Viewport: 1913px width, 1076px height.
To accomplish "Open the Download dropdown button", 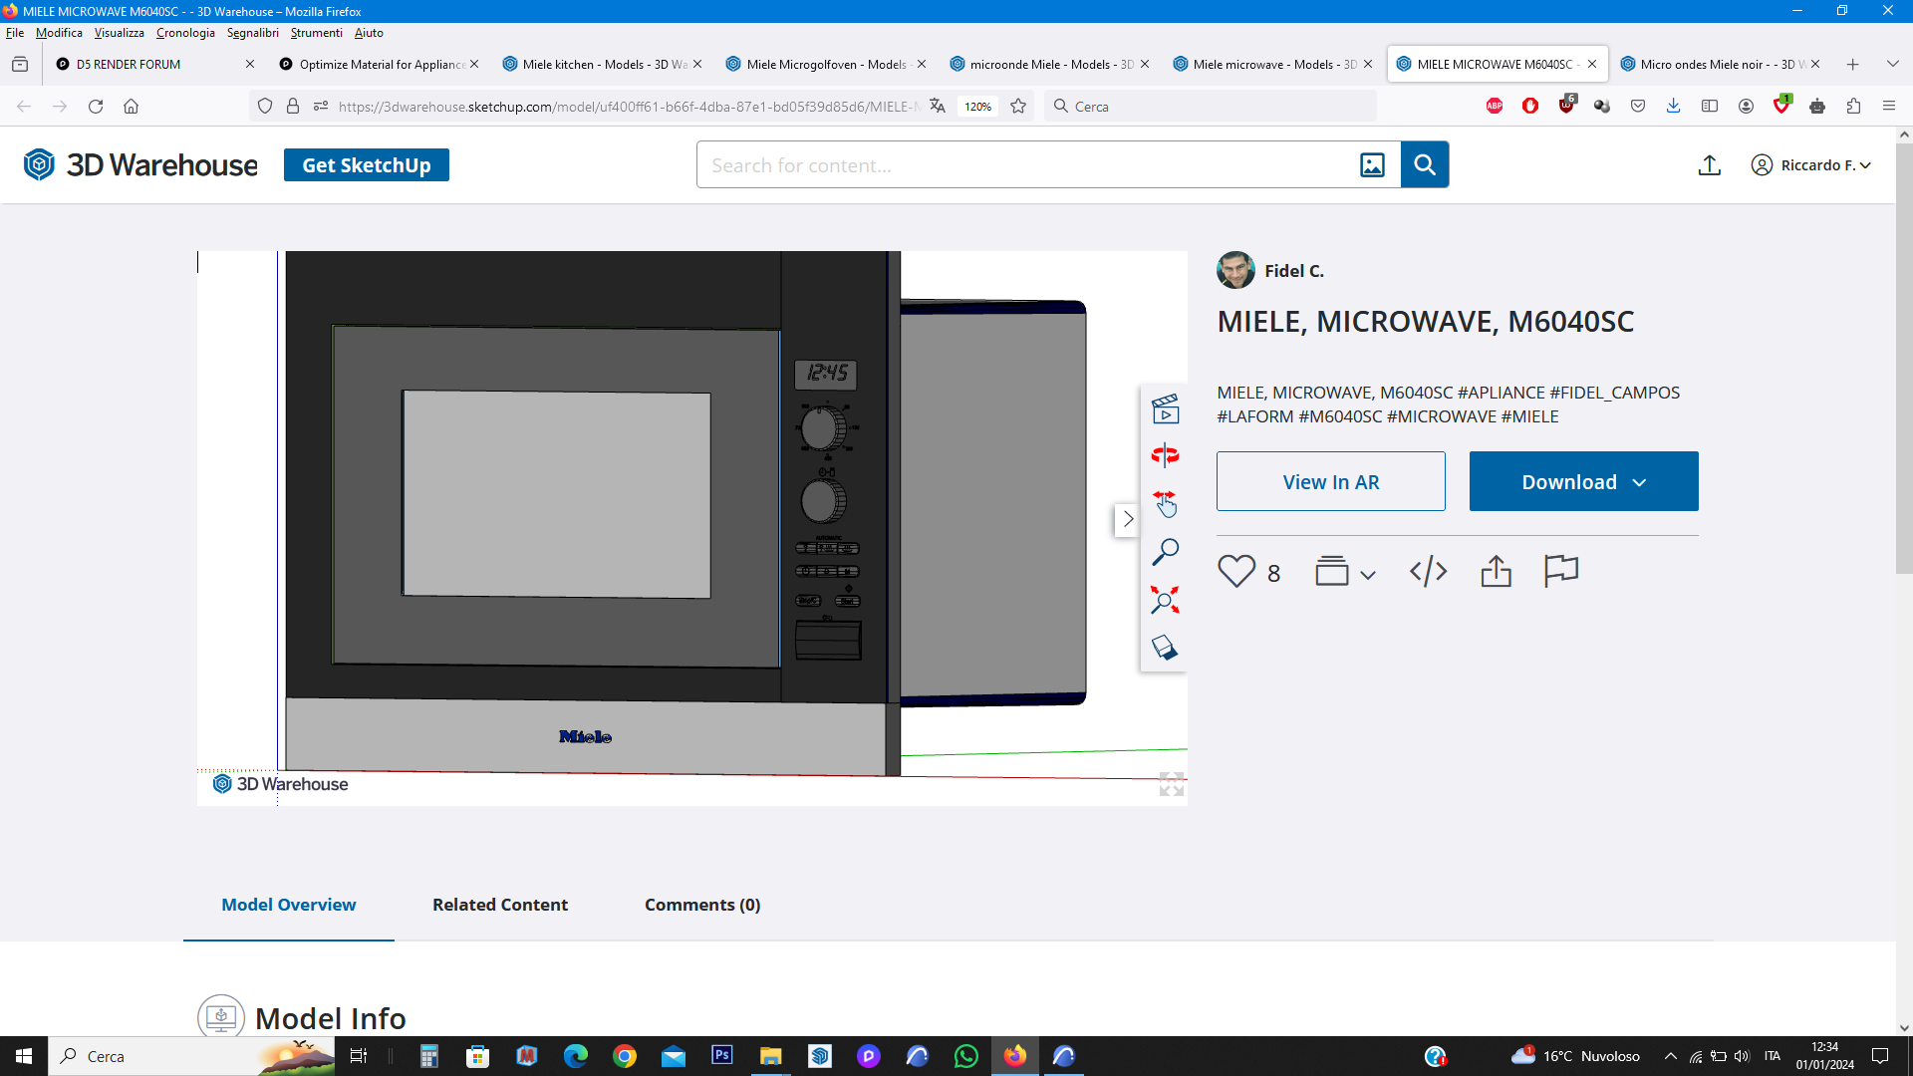I will pos(1583,481).
